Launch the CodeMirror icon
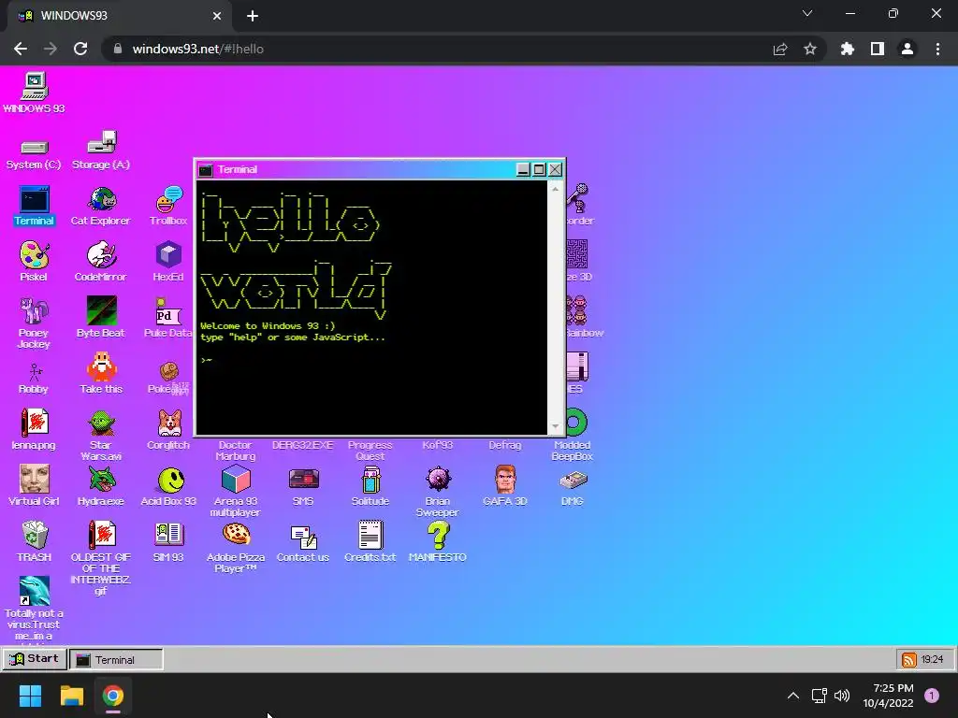The height and width of the screenshot is (718, 958). pyautogui.click(x=101, y=255)
